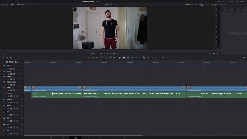This screenshot has width=247, height=139.
Task: Mute the A7 SFX 4 track
Action: click(x=17, y=134)
